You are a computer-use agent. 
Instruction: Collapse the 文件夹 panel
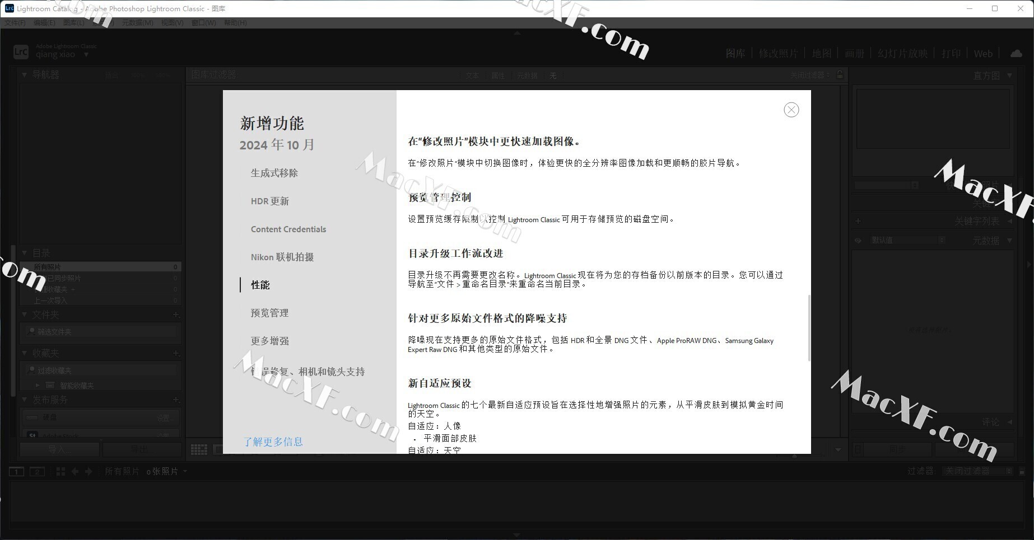(x=25, y=314)
